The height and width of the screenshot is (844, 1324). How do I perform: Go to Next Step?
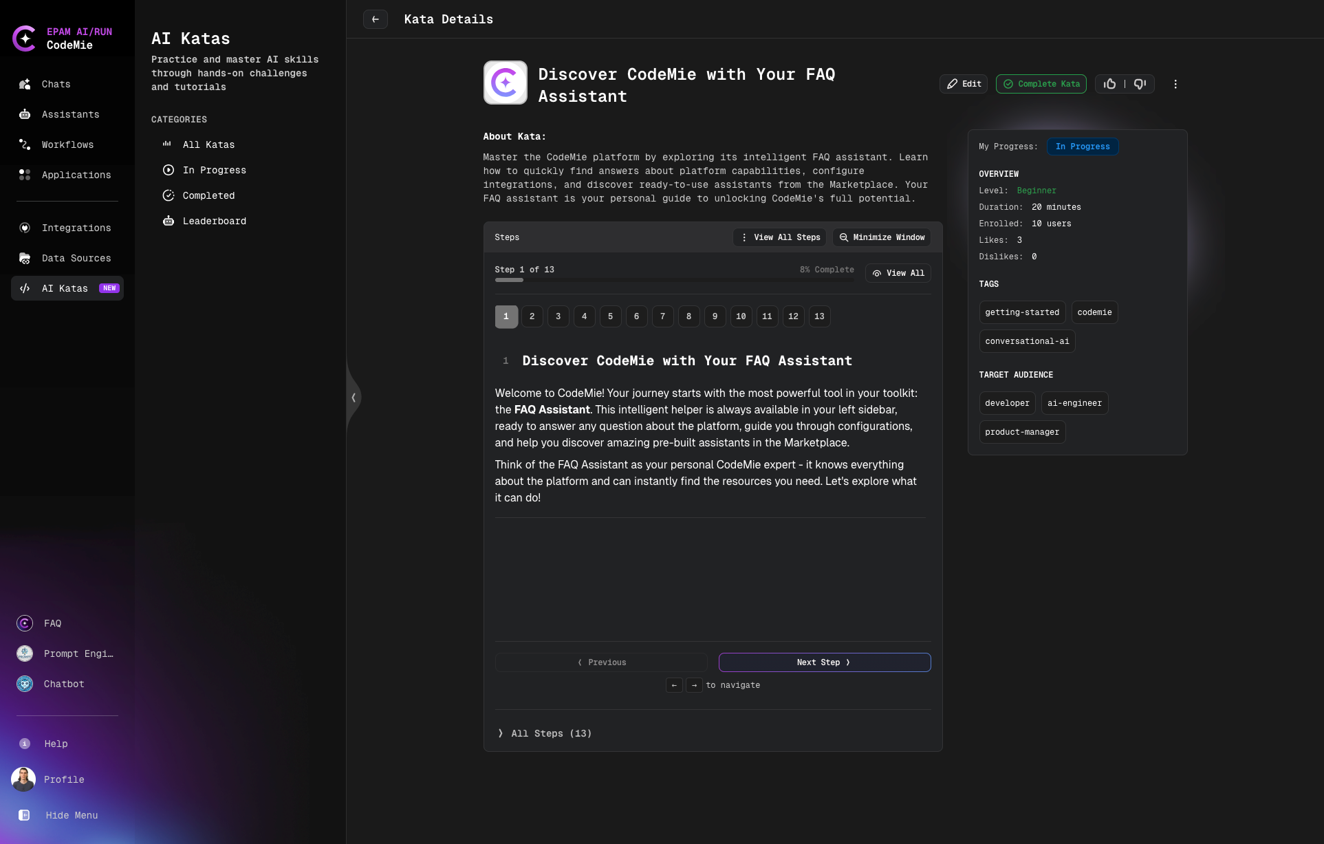pyautogui.click(x=824, y=662)
